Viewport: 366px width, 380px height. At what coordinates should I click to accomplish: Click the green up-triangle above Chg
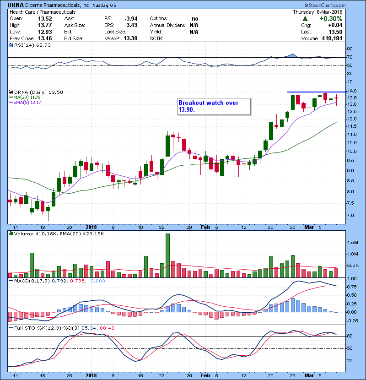pos(305,19)
